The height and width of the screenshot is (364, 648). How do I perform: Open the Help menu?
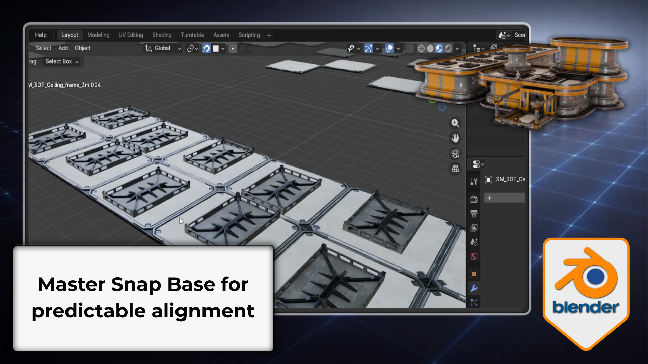(x=40, y=35)
